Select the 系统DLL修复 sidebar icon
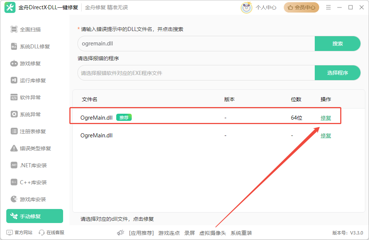Image resolution: width=369 pixels, height=240 pixels. pos(14,47)
